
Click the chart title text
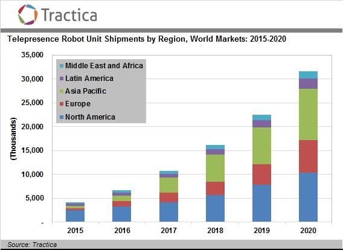point(147,39)
